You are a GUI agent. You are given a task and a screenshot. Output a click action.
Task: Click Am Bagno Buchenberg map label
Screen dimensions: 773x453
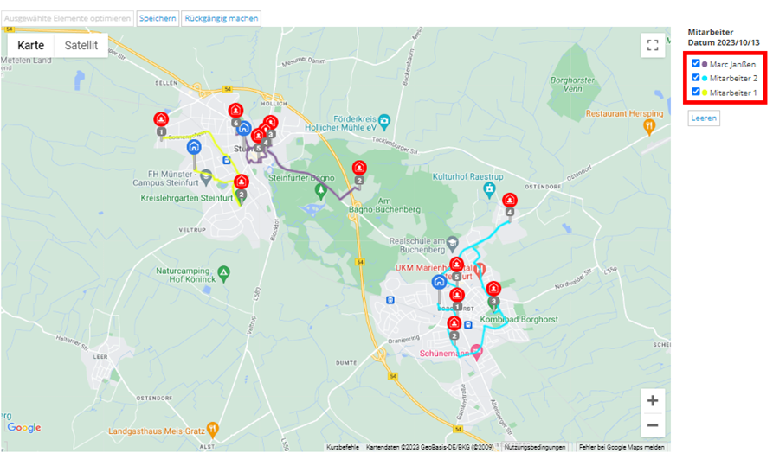384,205
